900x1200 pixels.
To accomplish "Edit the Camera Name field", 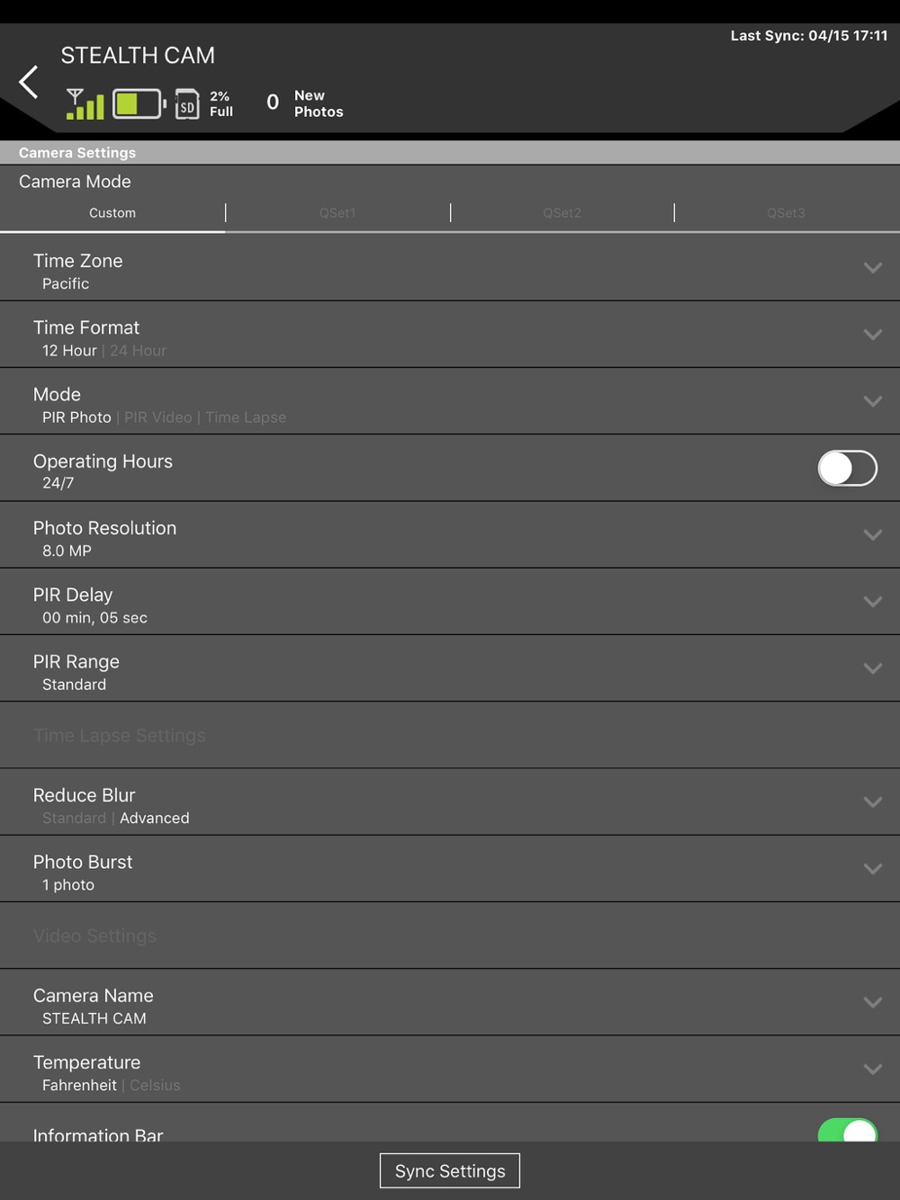I will coord(450,1002).
